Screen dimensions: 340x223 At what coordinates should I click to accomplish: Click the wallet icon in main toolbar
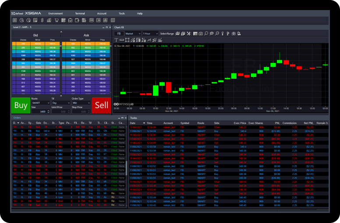(77, 20)
